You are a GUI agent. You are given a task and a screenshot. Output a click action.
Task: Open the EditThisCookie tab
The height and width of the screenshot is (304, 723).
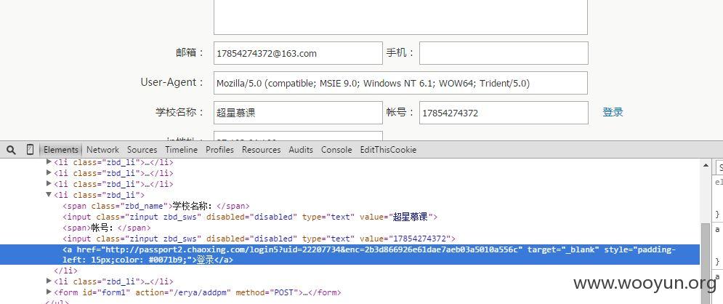pos(388,150)
